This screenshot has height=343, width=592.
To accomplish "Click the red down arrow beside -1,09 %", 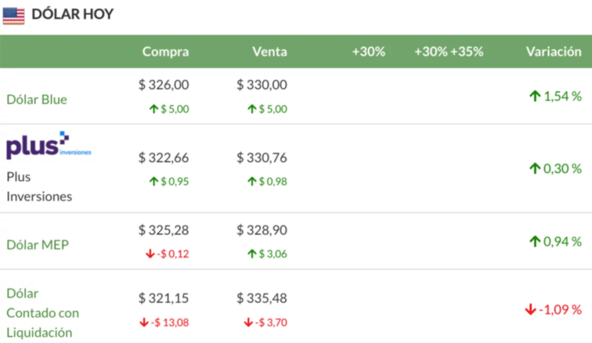I will pyautogui.click(x=530, y=310).
